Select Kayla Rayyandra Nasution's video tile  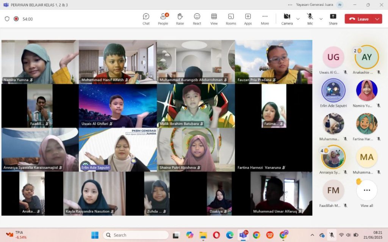94,194
